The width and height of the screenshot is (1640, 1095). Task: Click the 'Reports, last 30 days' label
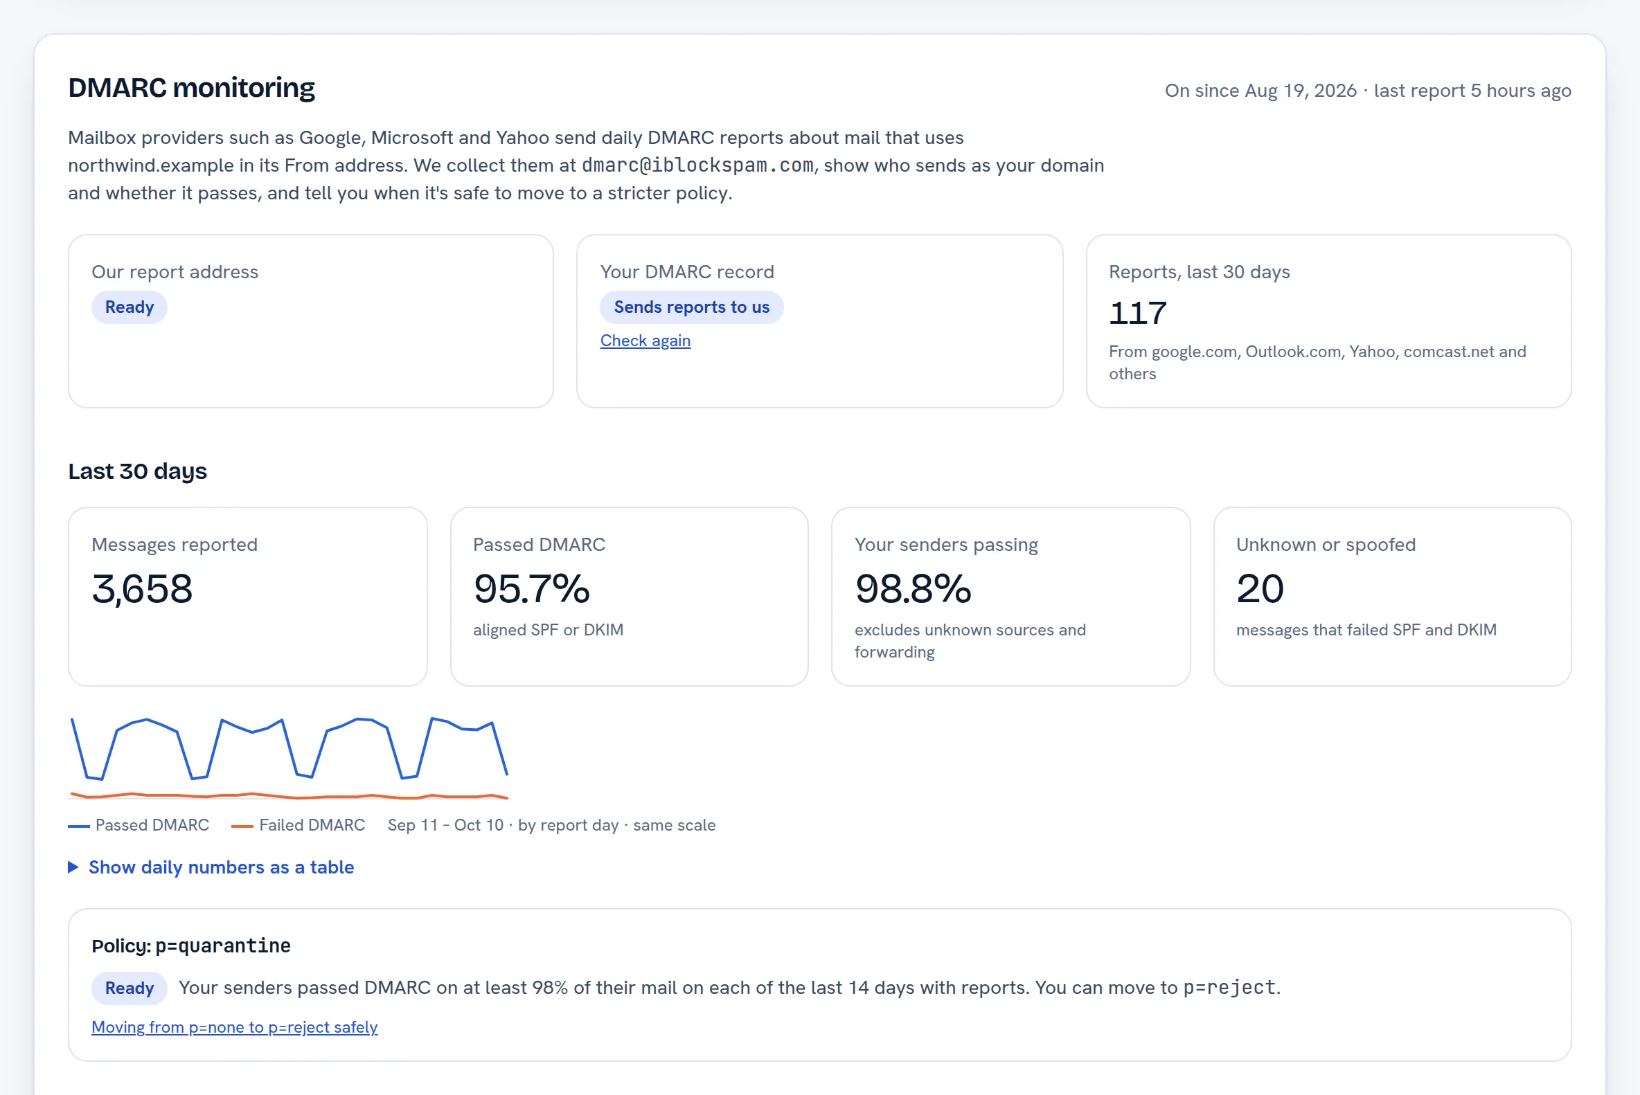coord(1199,271)
